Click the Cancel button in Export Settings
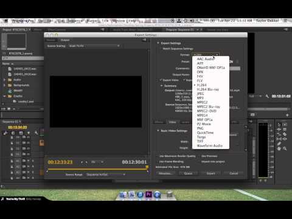This screenshot has width=292, height=219. [x=234, y=173]
